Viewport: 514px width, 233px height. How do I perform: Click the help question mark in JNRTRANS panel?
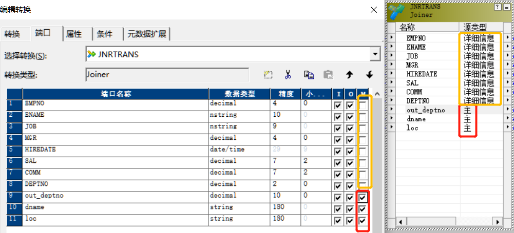pyautogui.click(x=498, y=7)
